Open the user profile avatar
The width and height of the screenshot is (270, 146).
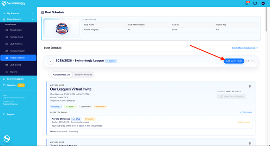pos(263,3)
